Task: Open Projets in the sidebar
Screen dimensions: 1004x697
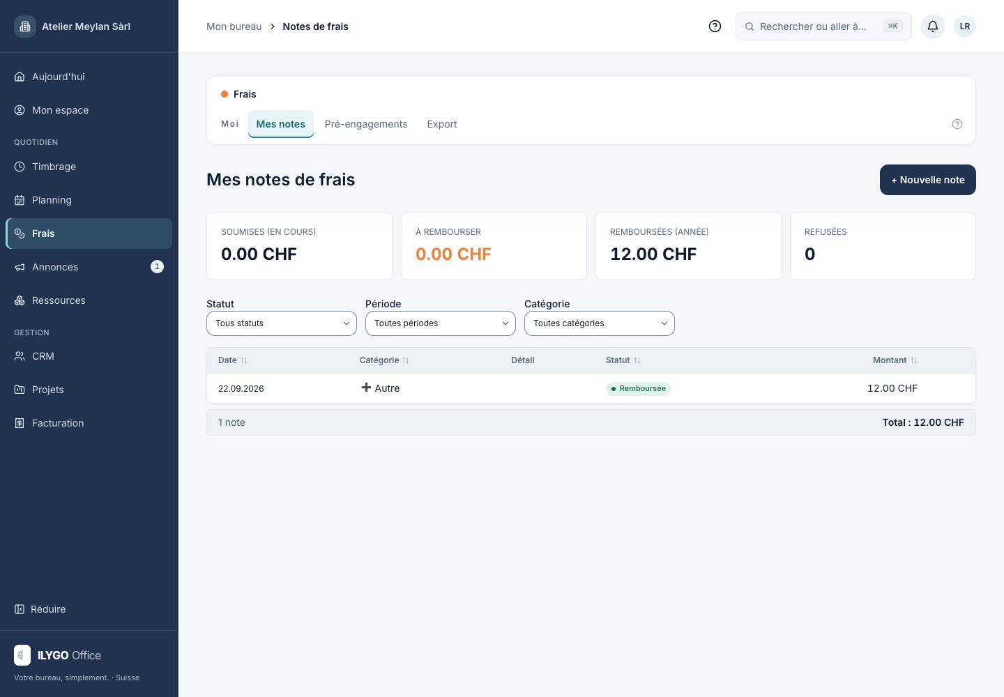Action: tap(89, 390)
